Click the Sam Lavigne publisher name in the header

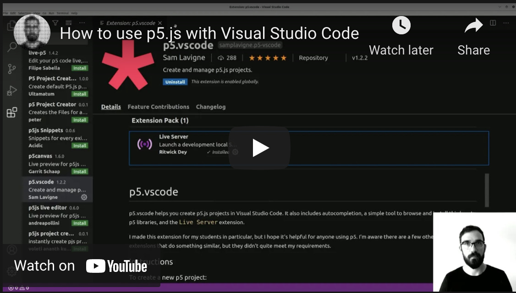pos(184,58)
